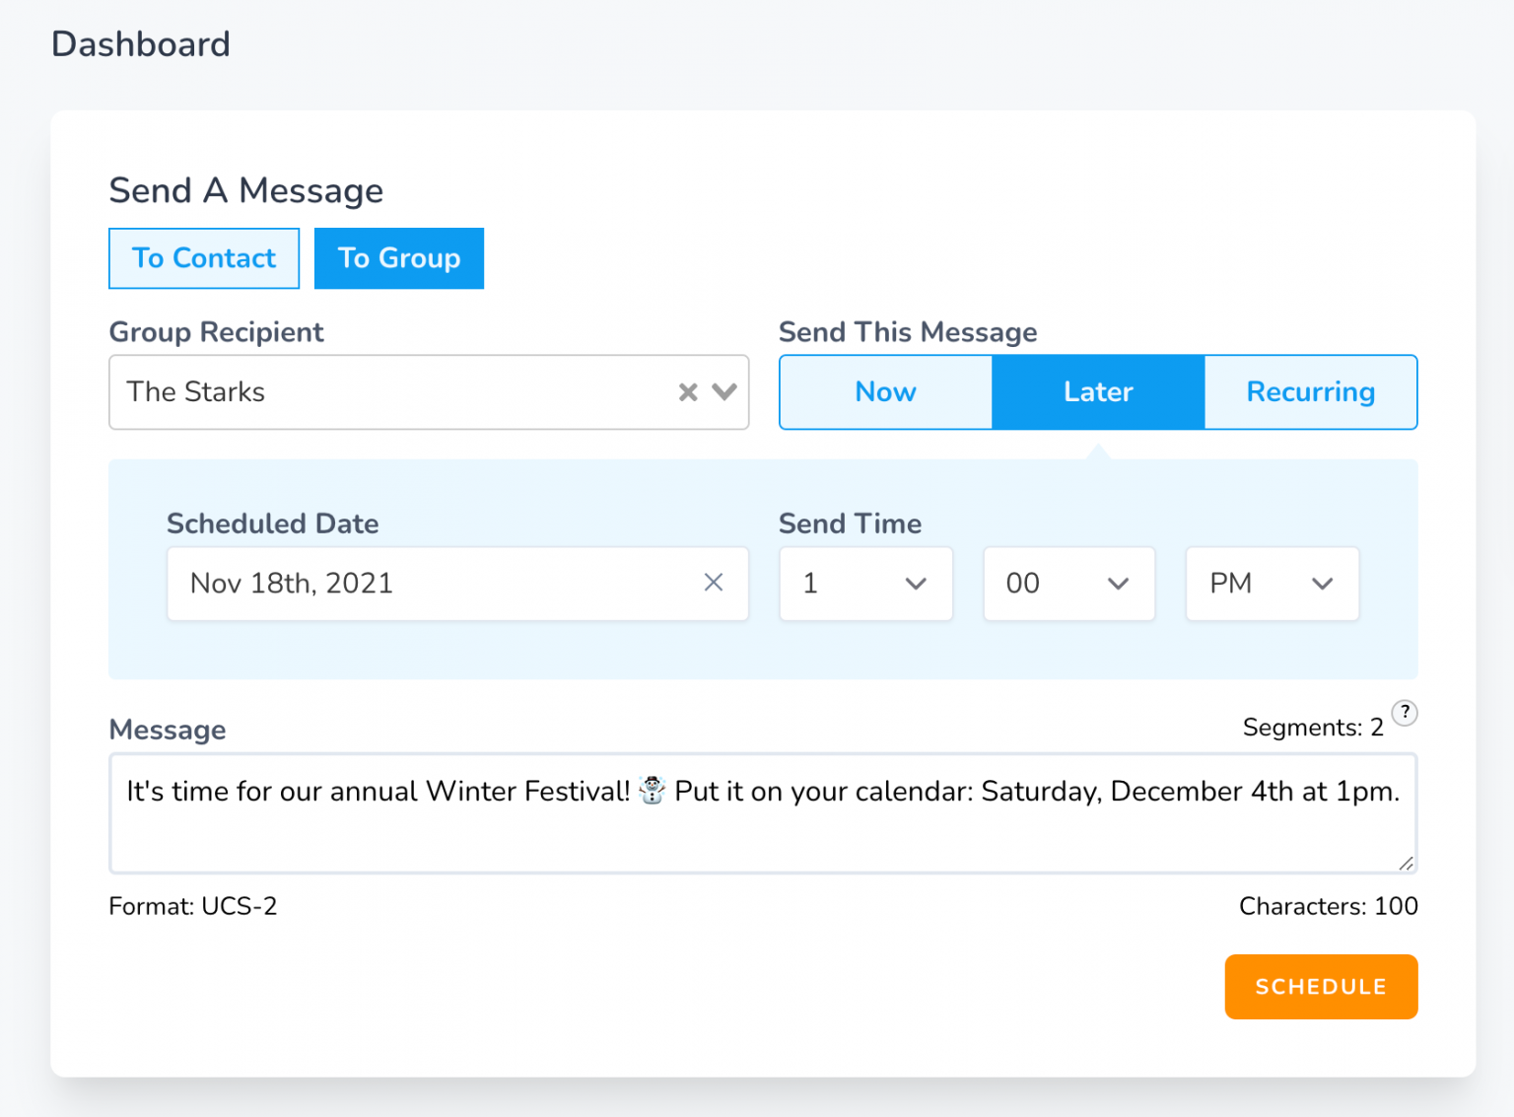Image resolution: width=1514 pixels, height=1117 pixels.
Task: Open the Segments help question mark icon
Action: tap(1405, 712)
